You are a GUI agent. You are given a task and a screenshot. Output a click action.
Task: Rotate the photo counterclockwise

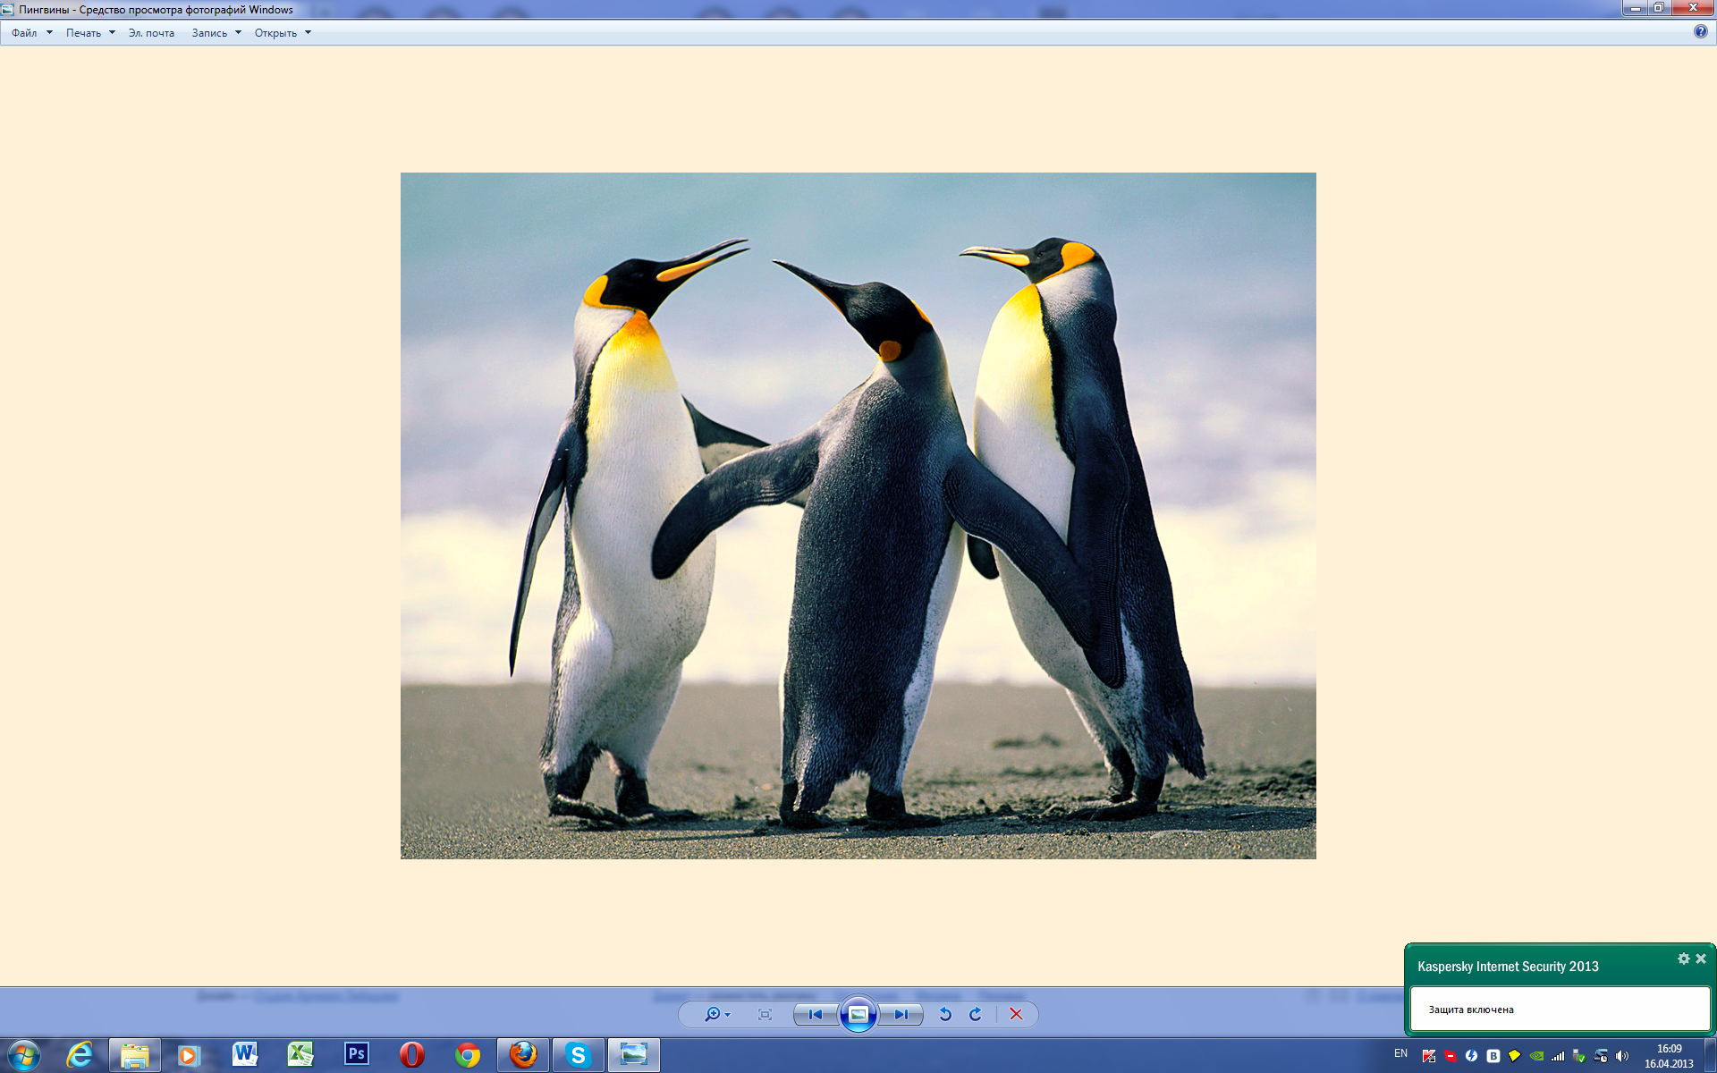pyautogui.click(x=945, y=1014)
